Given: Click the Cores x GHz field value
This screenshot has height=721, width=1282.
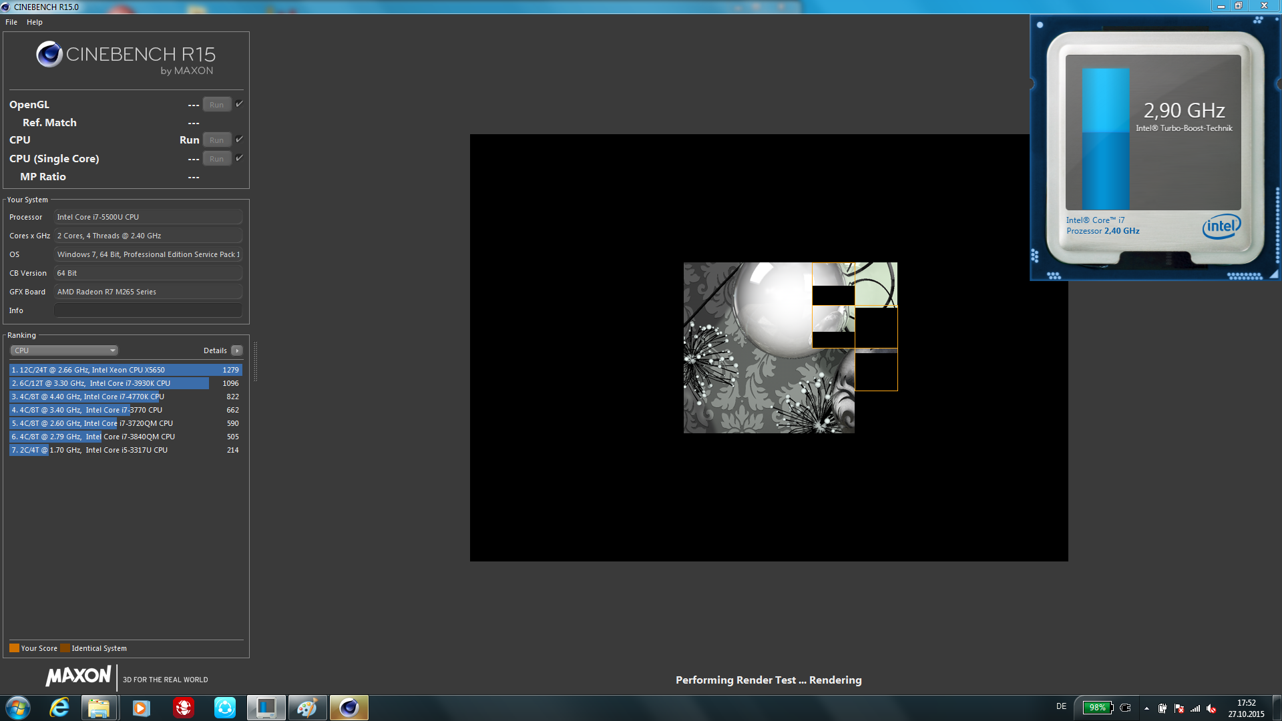Looking at the screenshot, I should (148, 236).
